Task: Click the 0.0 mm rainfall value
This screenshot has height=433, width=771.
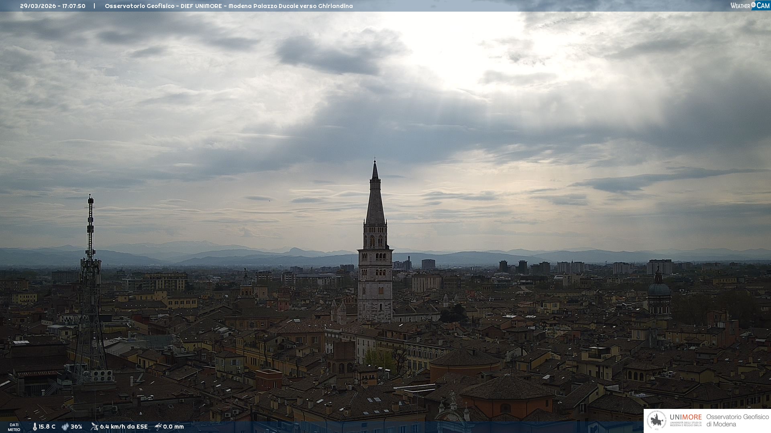Action: click(173, 427)
